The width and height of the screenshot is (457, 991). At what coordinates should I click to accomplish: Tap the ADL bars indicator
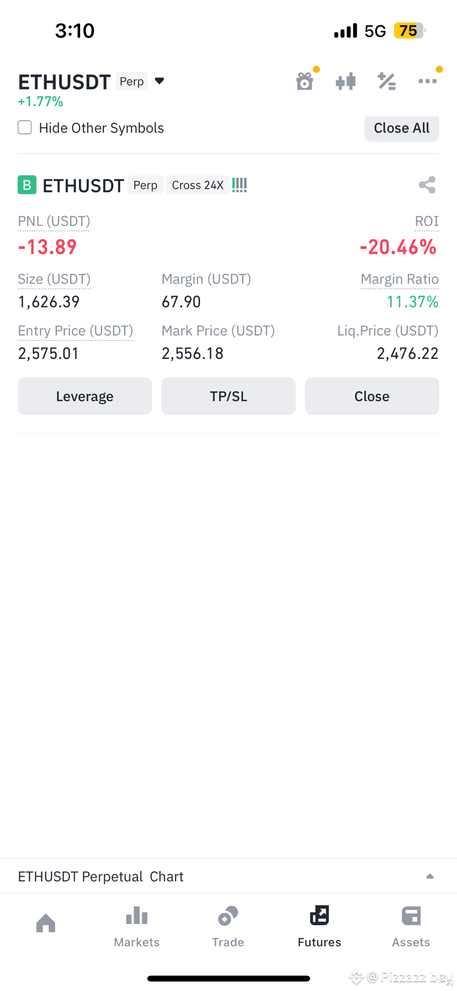tap(240, 185)
